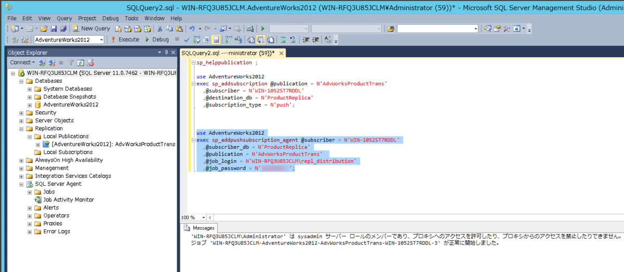Display the Estimated Execution Plan icon
This screenshot has width=624, height=272.
coord(196,40)
